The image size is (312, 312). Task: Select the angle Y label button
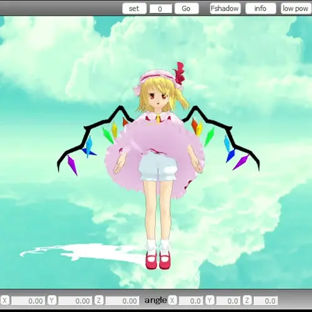210,301
